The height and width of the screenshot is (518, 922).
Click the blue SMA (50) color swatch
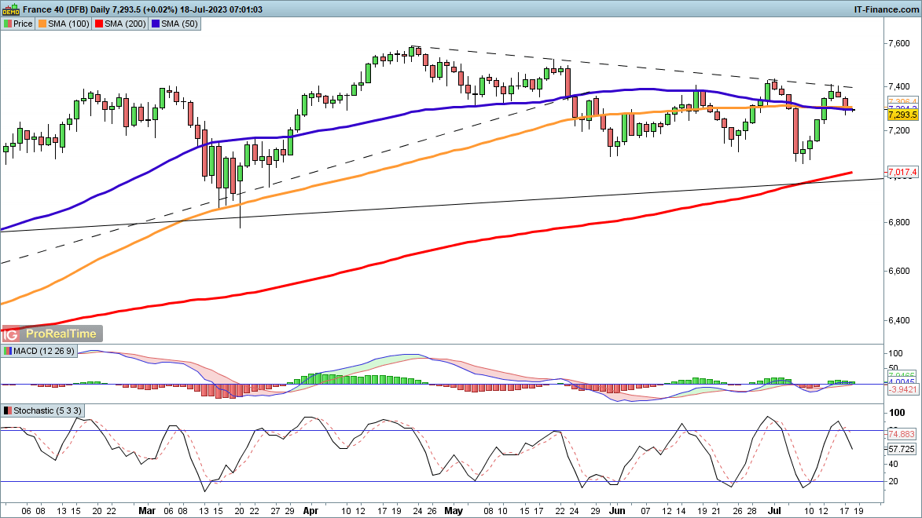coord(156,24)
